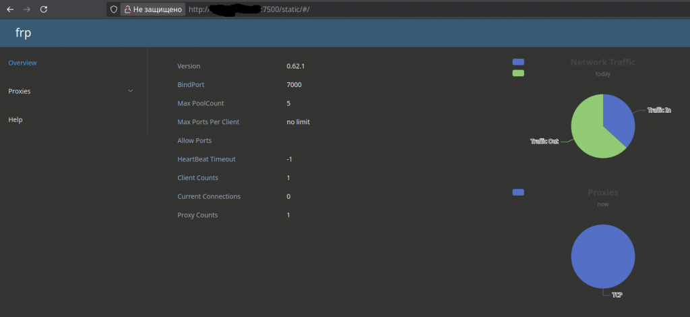Select the Traffic In chart label
690x317 pixels.
click(659, 111)
